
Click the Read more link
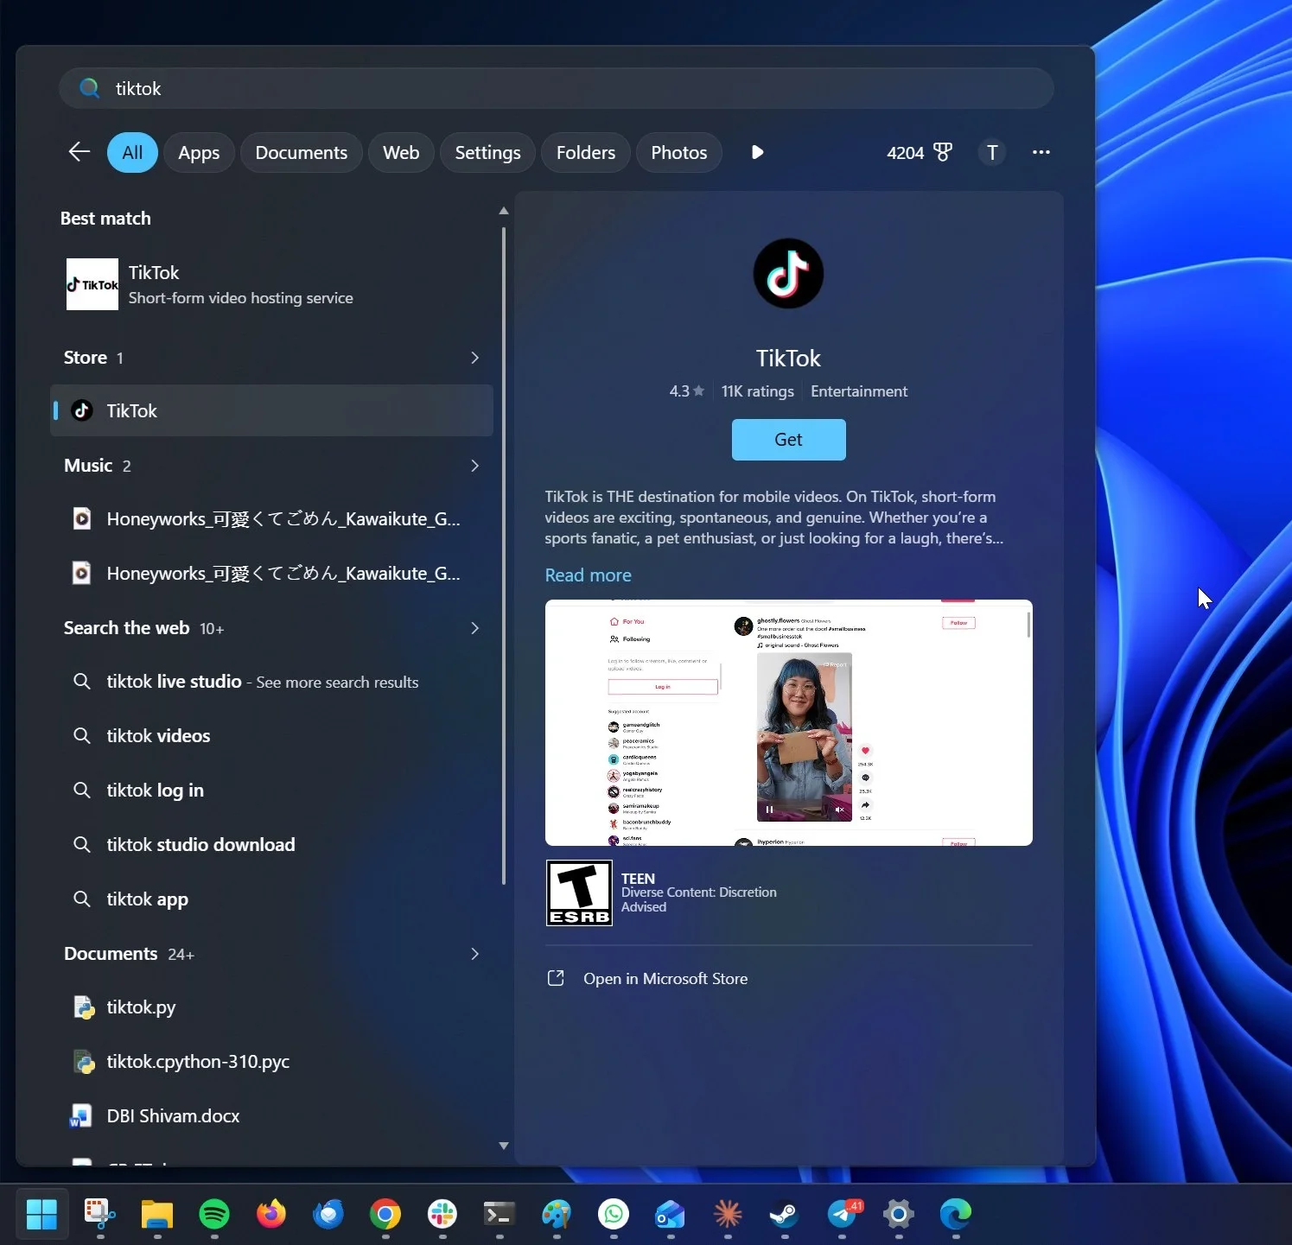pos(588,575)
